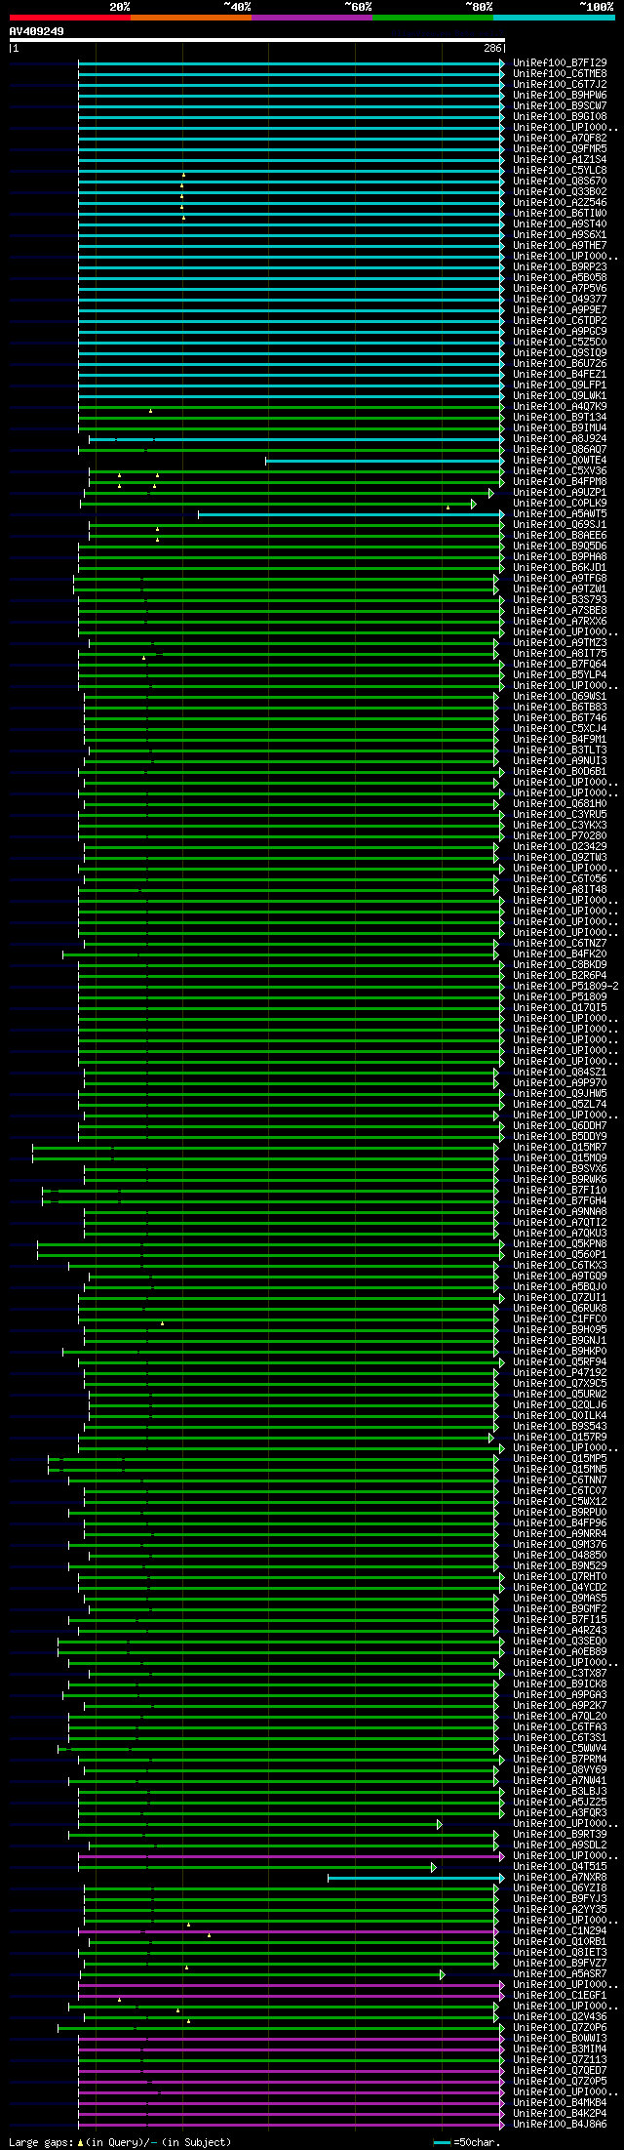This screenshot has width=624, height=2150.
Task: Select label UniRef100_B7FGH4
Action: (x=560, y=1201)
